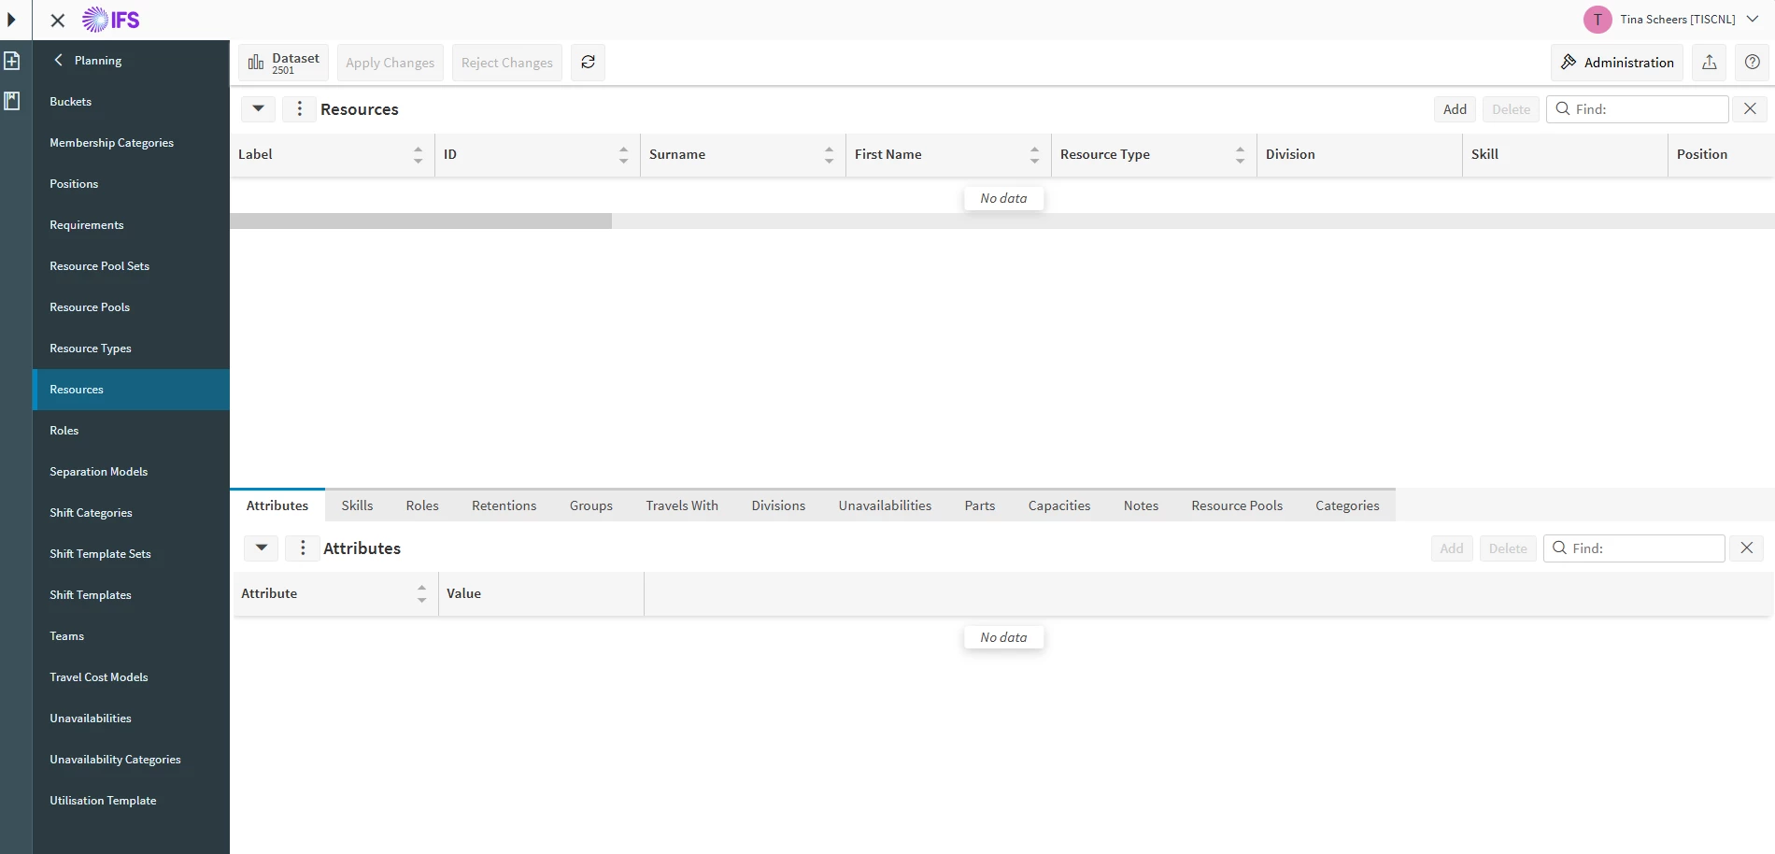The width and height of the screenshot is (1775, 854).
Task: Open the Attributes panel kebab menu
Action: (x=303, y=548)
